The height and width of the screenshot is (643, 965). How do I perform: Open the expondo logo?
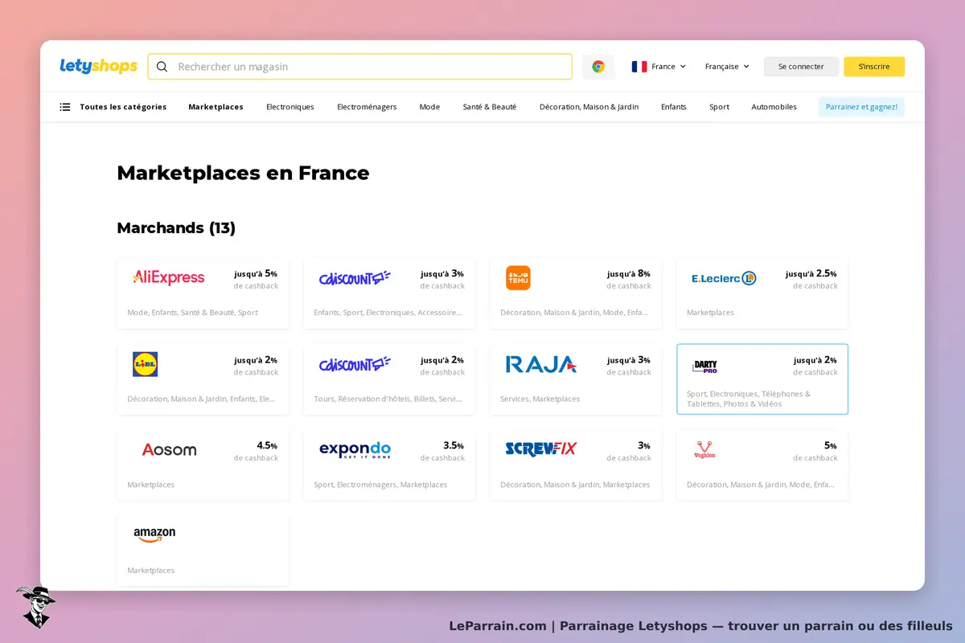coord(355,450)
